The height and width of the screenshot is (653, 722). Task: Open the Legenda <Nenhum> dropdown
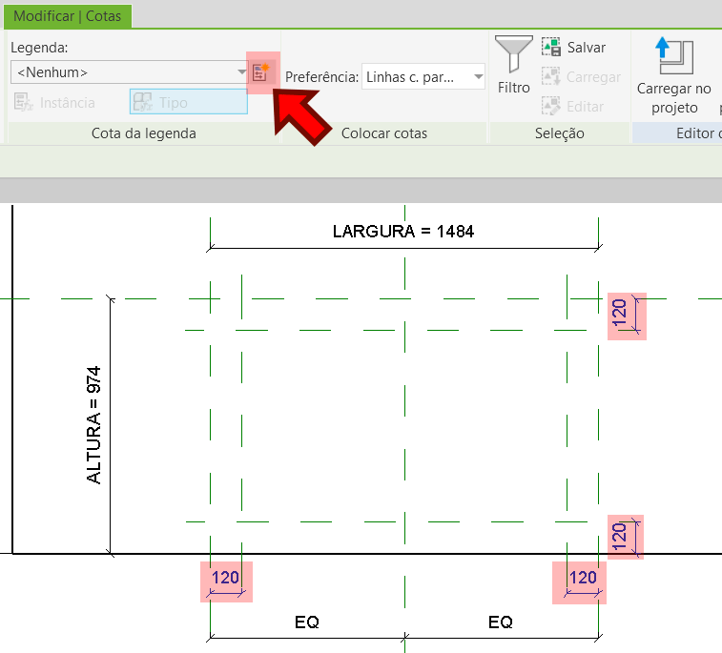pos(130,72)
